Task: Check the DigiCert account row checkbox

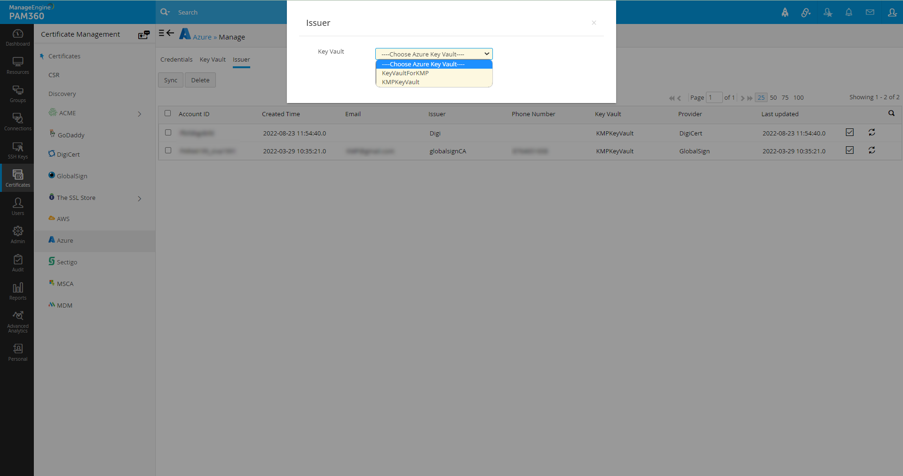Action: [168, 133]
